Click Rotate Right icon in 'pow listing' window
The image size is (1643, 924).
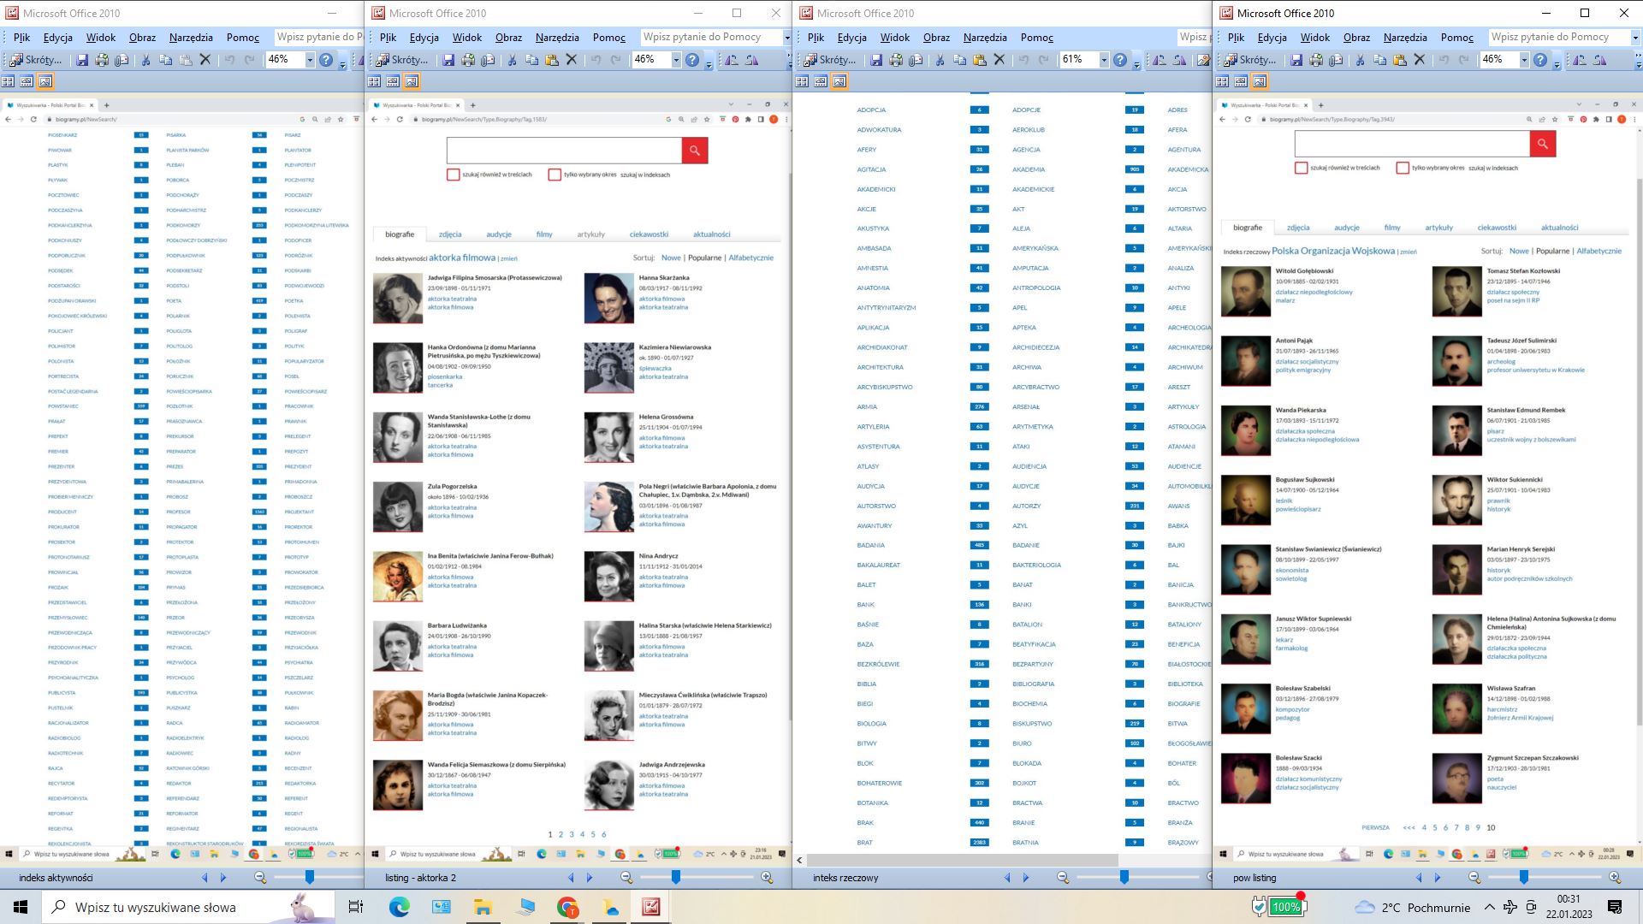point(1599,60)
